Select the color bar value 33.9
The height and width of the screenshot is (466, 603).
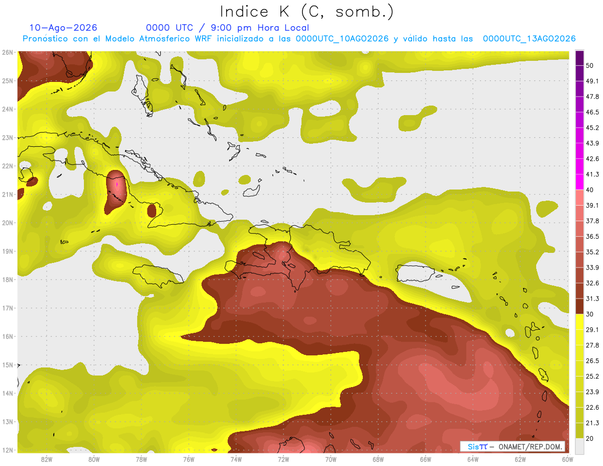click(592, 267)
